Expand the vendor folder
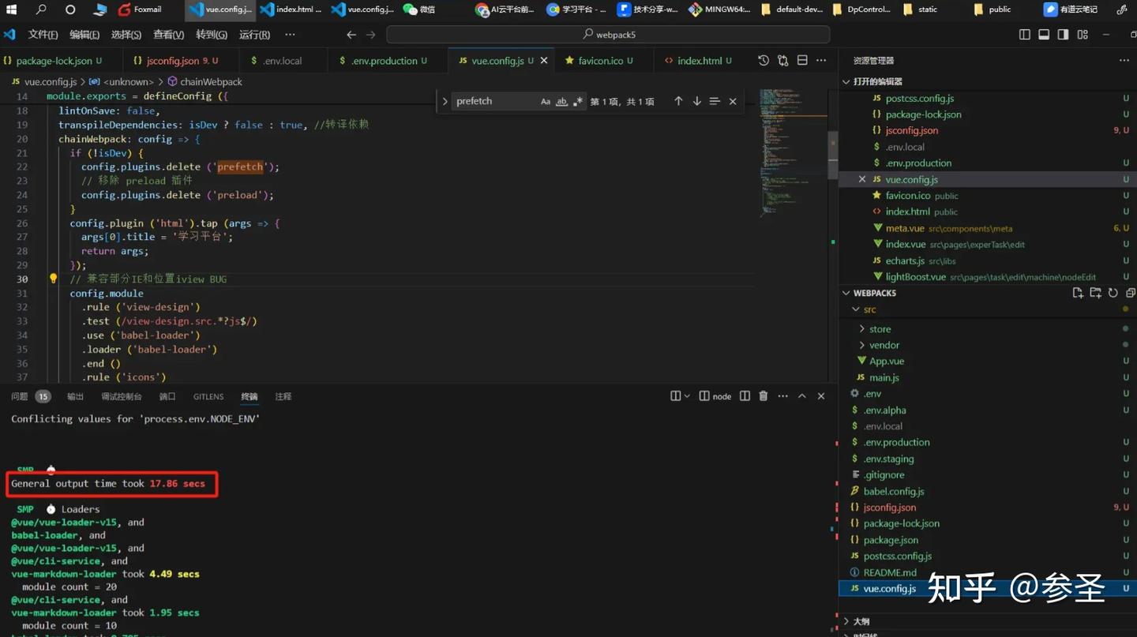Screen dimensions: 1137x637 click(861, 345)
